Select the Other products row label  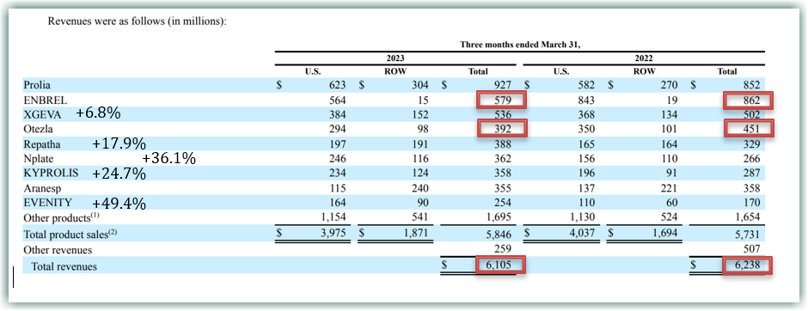62,217
